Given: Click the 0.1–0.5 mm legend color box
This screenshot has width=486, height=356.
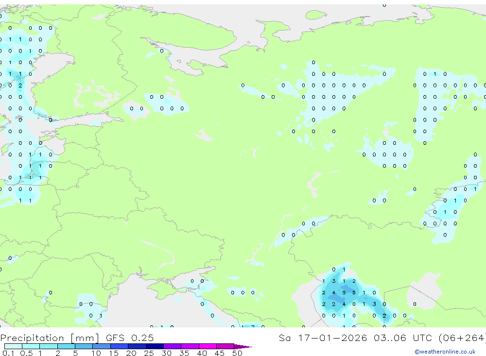Looking at the screenshot, I should click(x=13, y=346).
